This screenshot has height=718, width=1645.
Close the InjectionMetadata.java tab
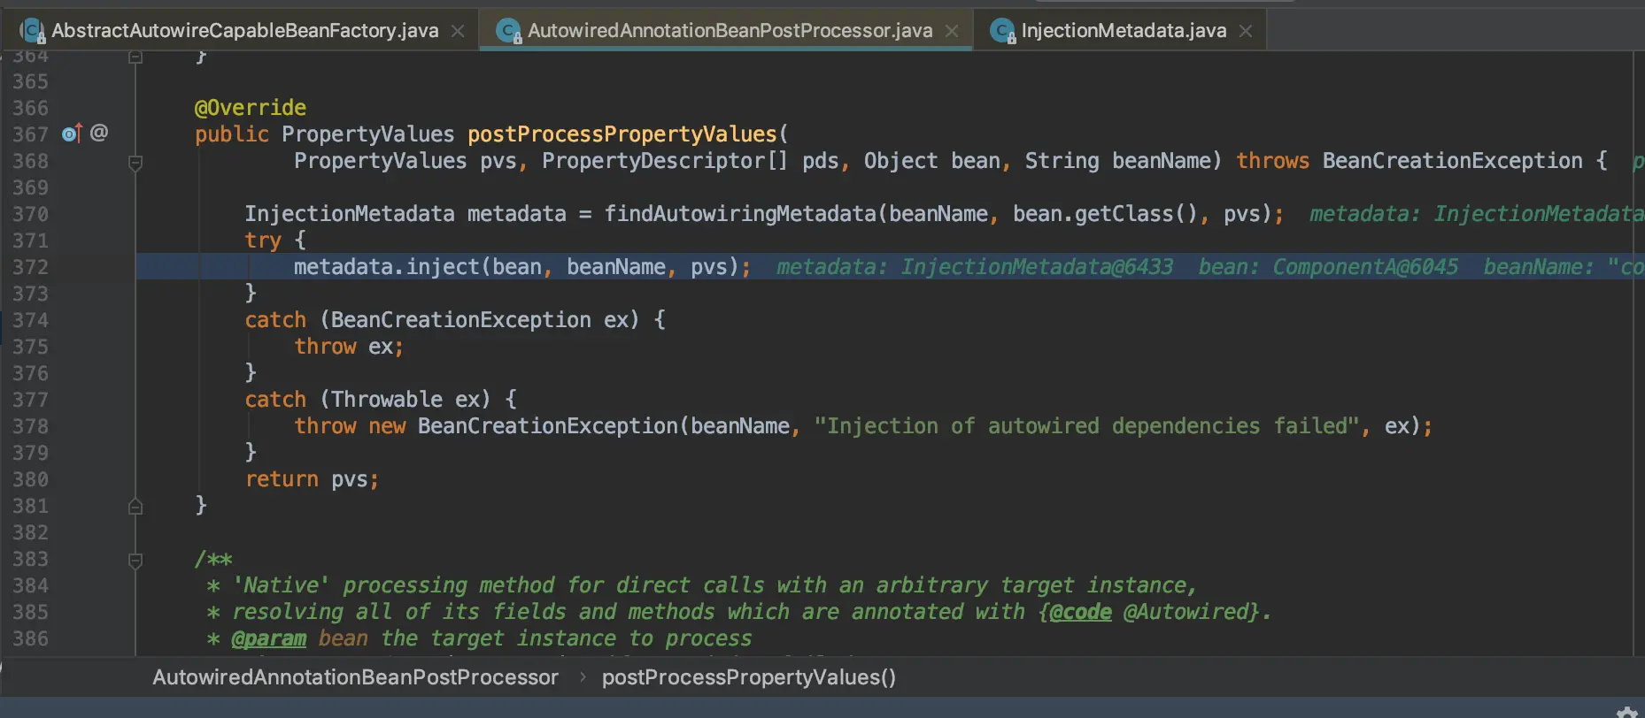(x=1246, y=31)
